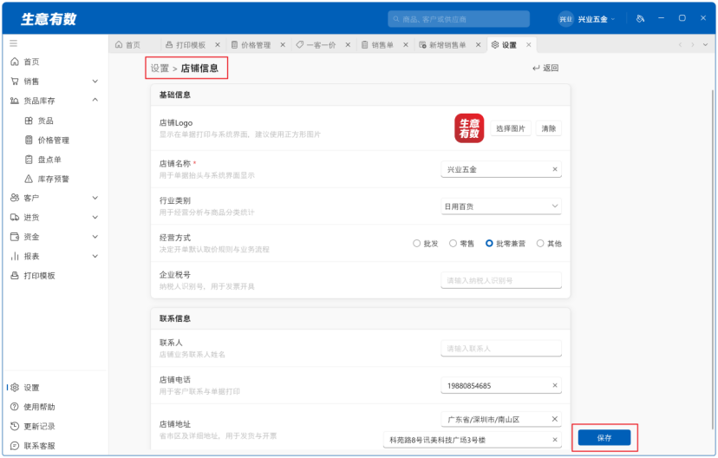Focus the global search box
This screenshot has height=458, width=718.
click(x=459, y=19)
